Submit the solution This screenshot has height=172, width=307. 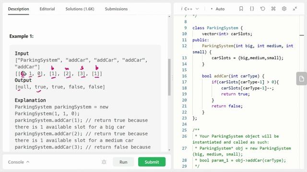point(152,162)
